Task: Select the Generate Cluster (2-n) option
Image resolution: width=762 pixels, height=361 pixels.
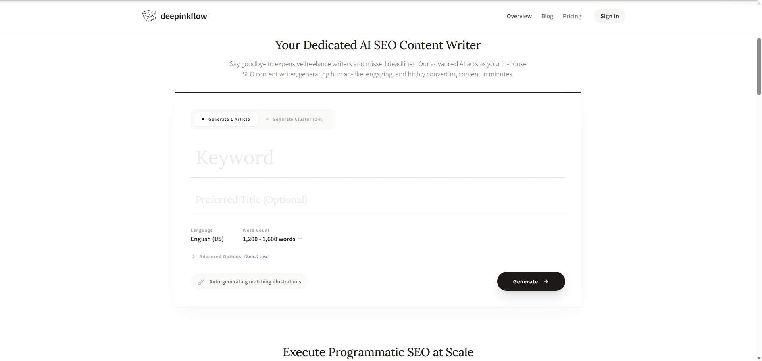Action: pos(295,119)
